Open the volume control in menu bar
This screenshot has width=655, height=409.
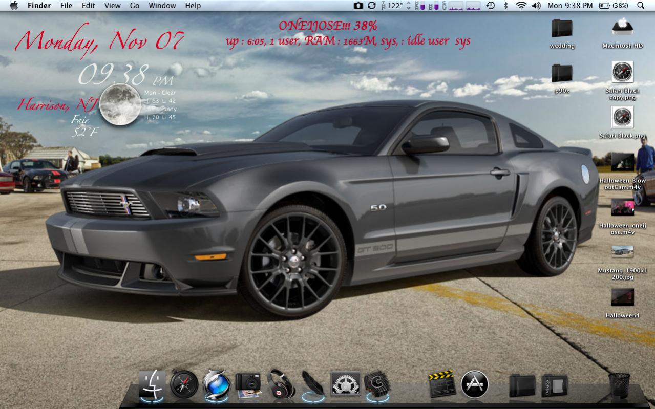coord(536,5)
